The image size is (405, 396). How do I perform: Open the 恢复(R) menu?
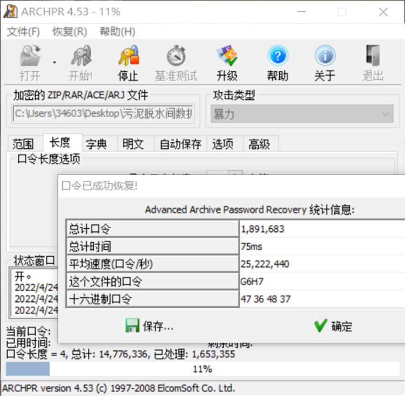pos(69,32)
